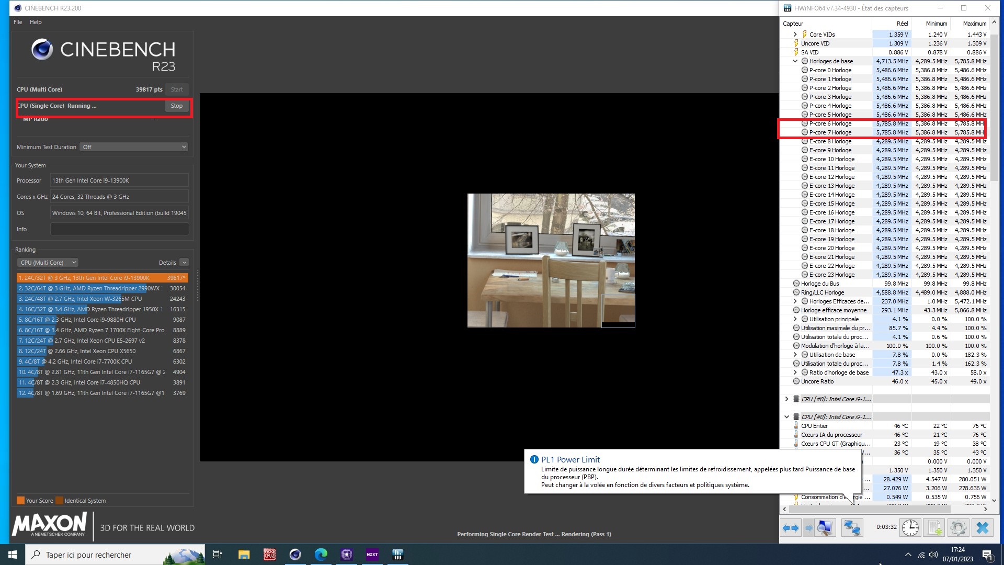Open Task View from the taskbar

pos(218,555)
